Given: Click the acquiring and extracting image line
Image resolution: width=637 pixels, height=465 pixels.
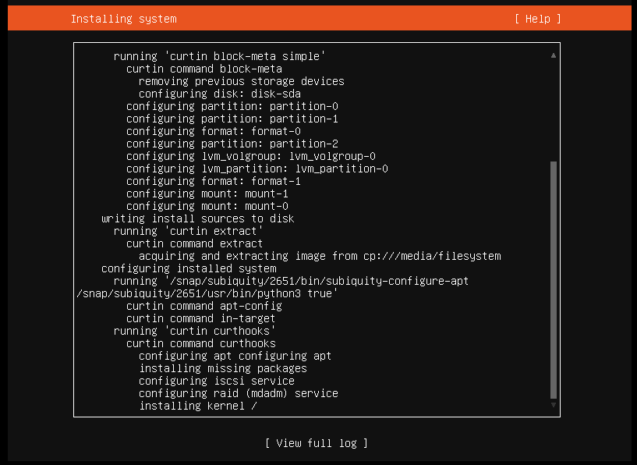Looking at the screenshot, I should (x=320, y=256).
